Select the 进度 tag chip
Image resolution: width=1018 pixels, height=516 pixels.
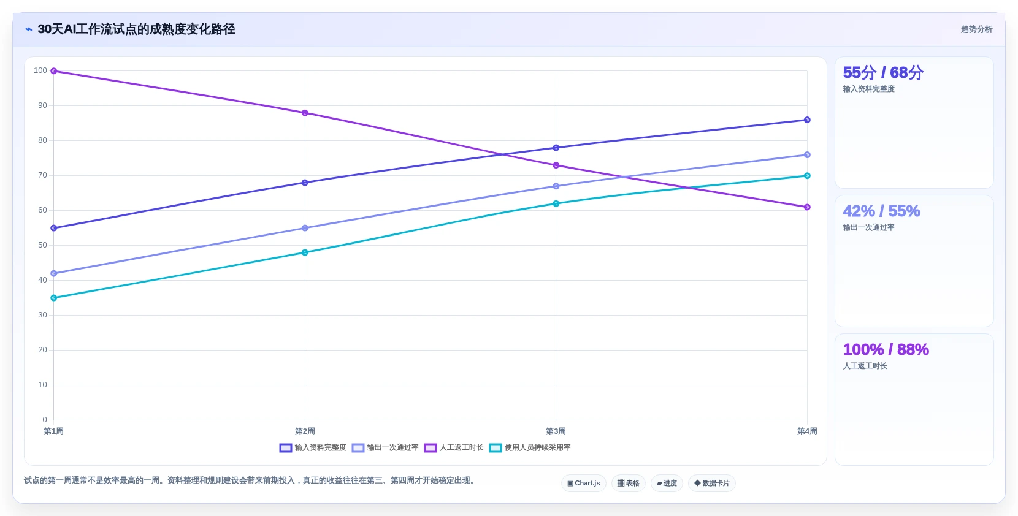coord(667,484)
